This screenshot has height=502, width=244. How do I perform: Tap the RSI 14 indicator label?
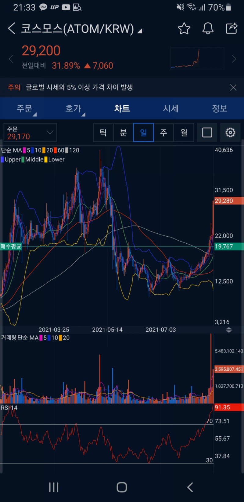coord(9,408)
